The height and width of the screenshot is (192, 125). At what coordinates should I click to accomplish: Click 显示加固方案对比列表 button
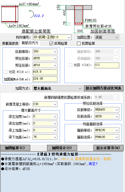point(104,88)
